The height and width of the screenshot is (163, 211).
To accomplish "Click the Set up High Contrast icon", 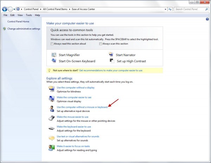I will [x=111, y=61].
